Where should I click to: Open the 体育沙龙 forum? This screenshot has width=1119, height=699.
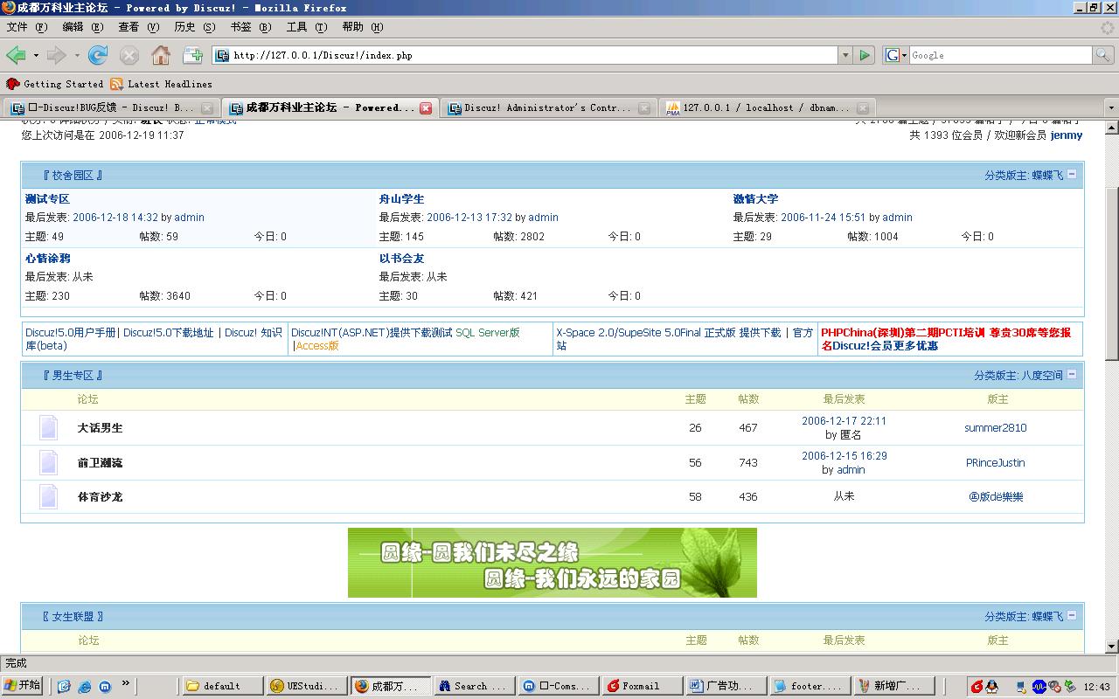pyautogui.click(x=100, y=496)
